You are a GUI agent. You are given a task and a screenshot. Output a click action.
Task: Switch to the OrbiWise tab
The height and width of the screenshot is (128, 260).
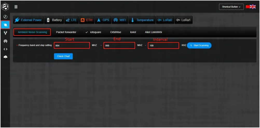[x=115, y=32]
